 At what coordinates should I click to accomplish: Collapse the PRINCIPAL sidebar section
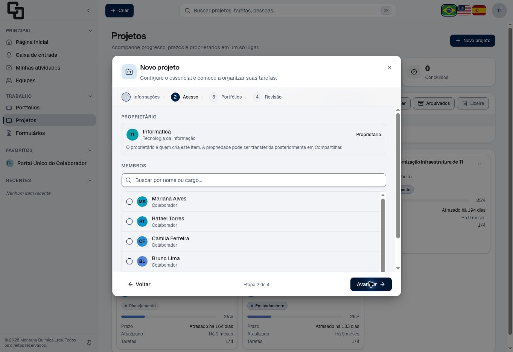point(90,31)
